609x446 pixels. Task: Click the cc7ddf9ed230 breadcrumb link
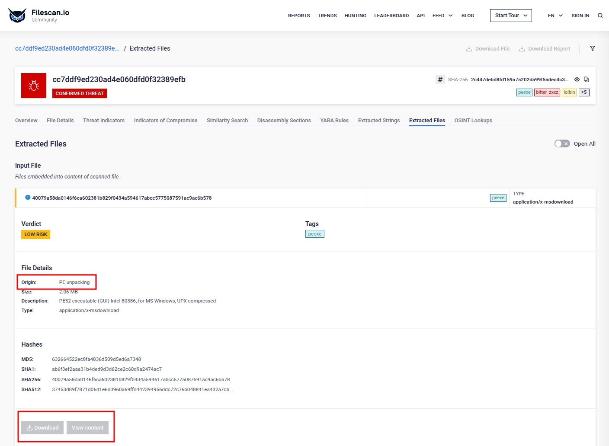point(67,48)
